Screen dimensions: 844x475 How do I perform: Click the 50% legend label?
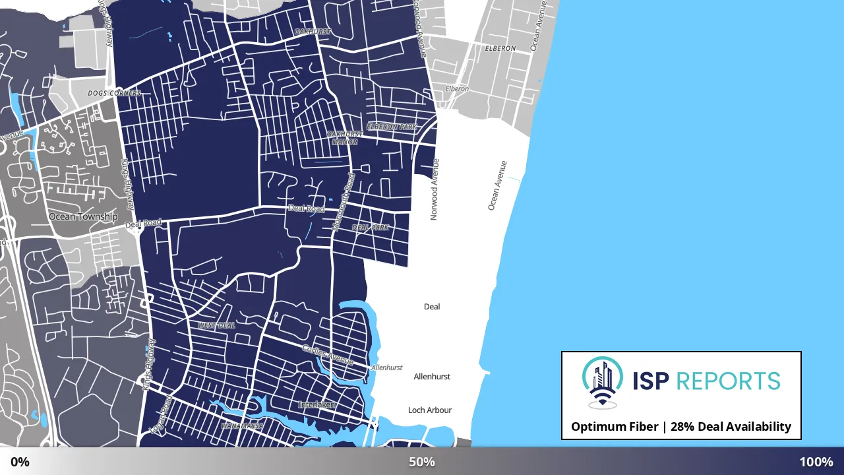click(422, 462)
